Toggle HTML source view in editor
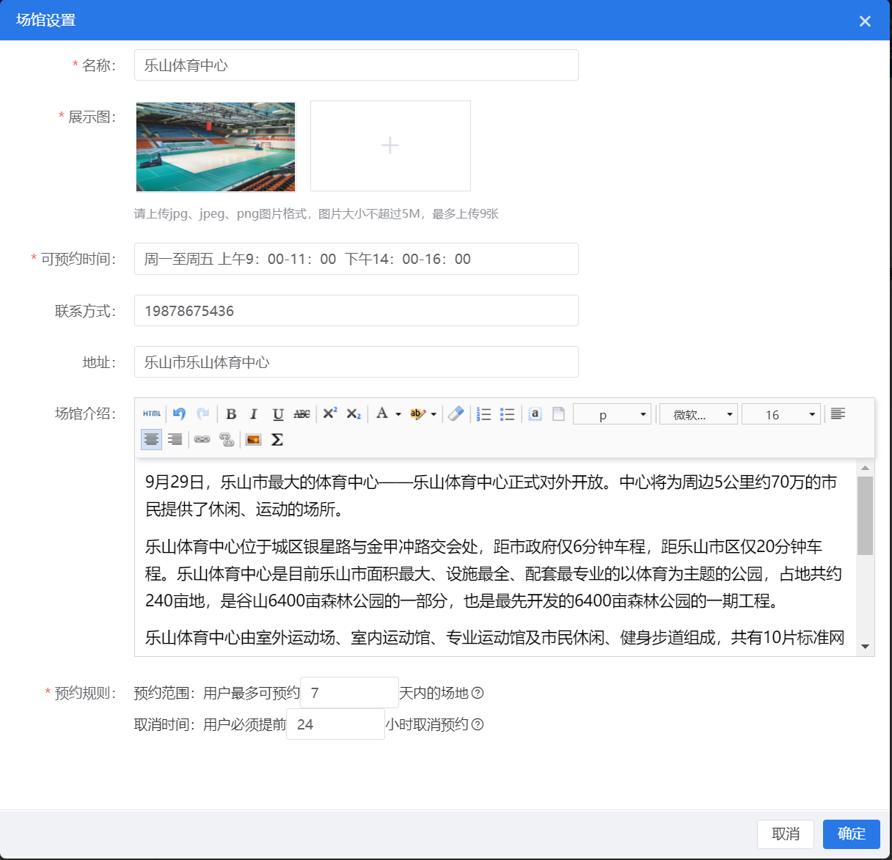Viewport: 892px width, 860px height. (x=152, y=414)
